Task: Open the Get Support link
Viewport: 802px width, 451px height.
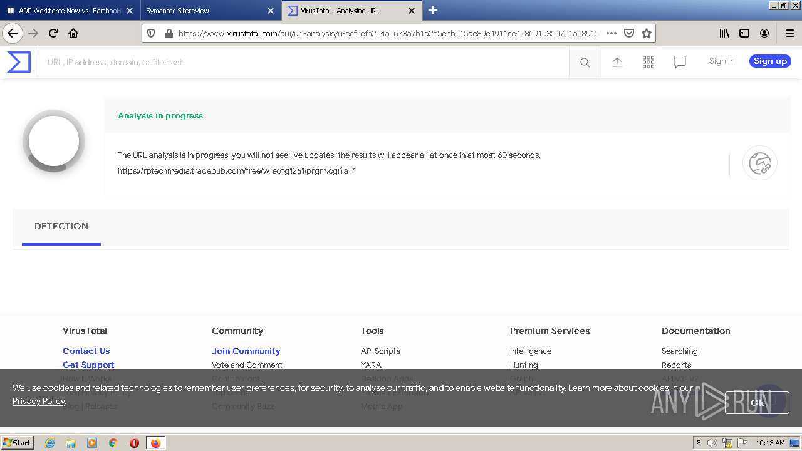Action: point(88,365)
